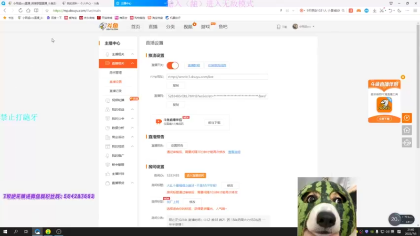Open 游戏 in the top navigation
This screenshot has width=420, height=236.
205,27
